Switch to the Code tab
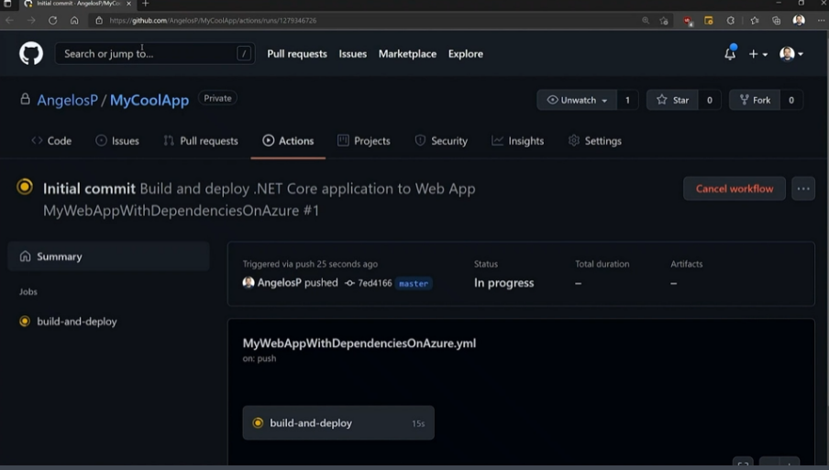 coord(51,141)
